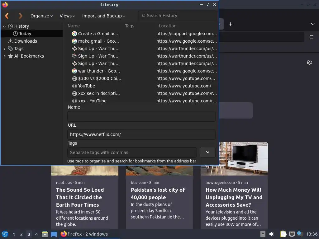Select the make gmail - Goo... history entry
This screenshot has width=319, height=239.
[98, 41]
